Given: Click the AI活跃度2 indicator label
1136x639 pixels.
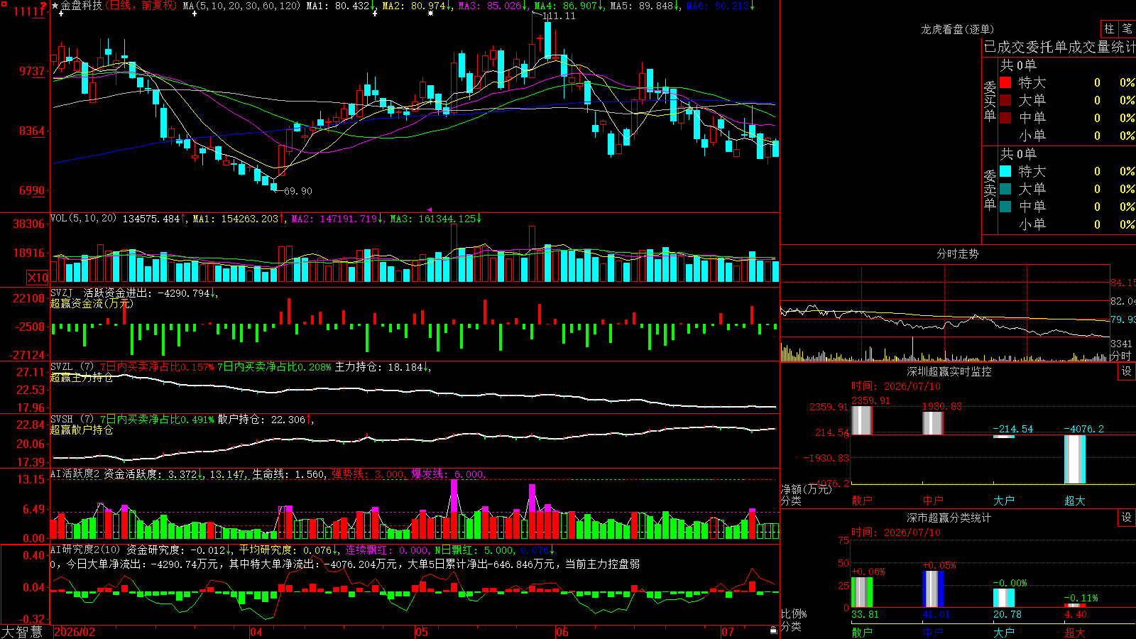Looking at the screenshot, I should point(75,474).
